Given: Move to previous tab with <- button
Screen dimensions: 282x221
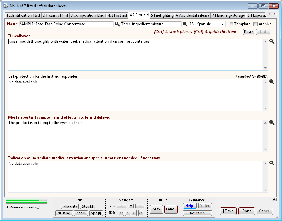Looking at the screenshot, I should pos(122,206).
